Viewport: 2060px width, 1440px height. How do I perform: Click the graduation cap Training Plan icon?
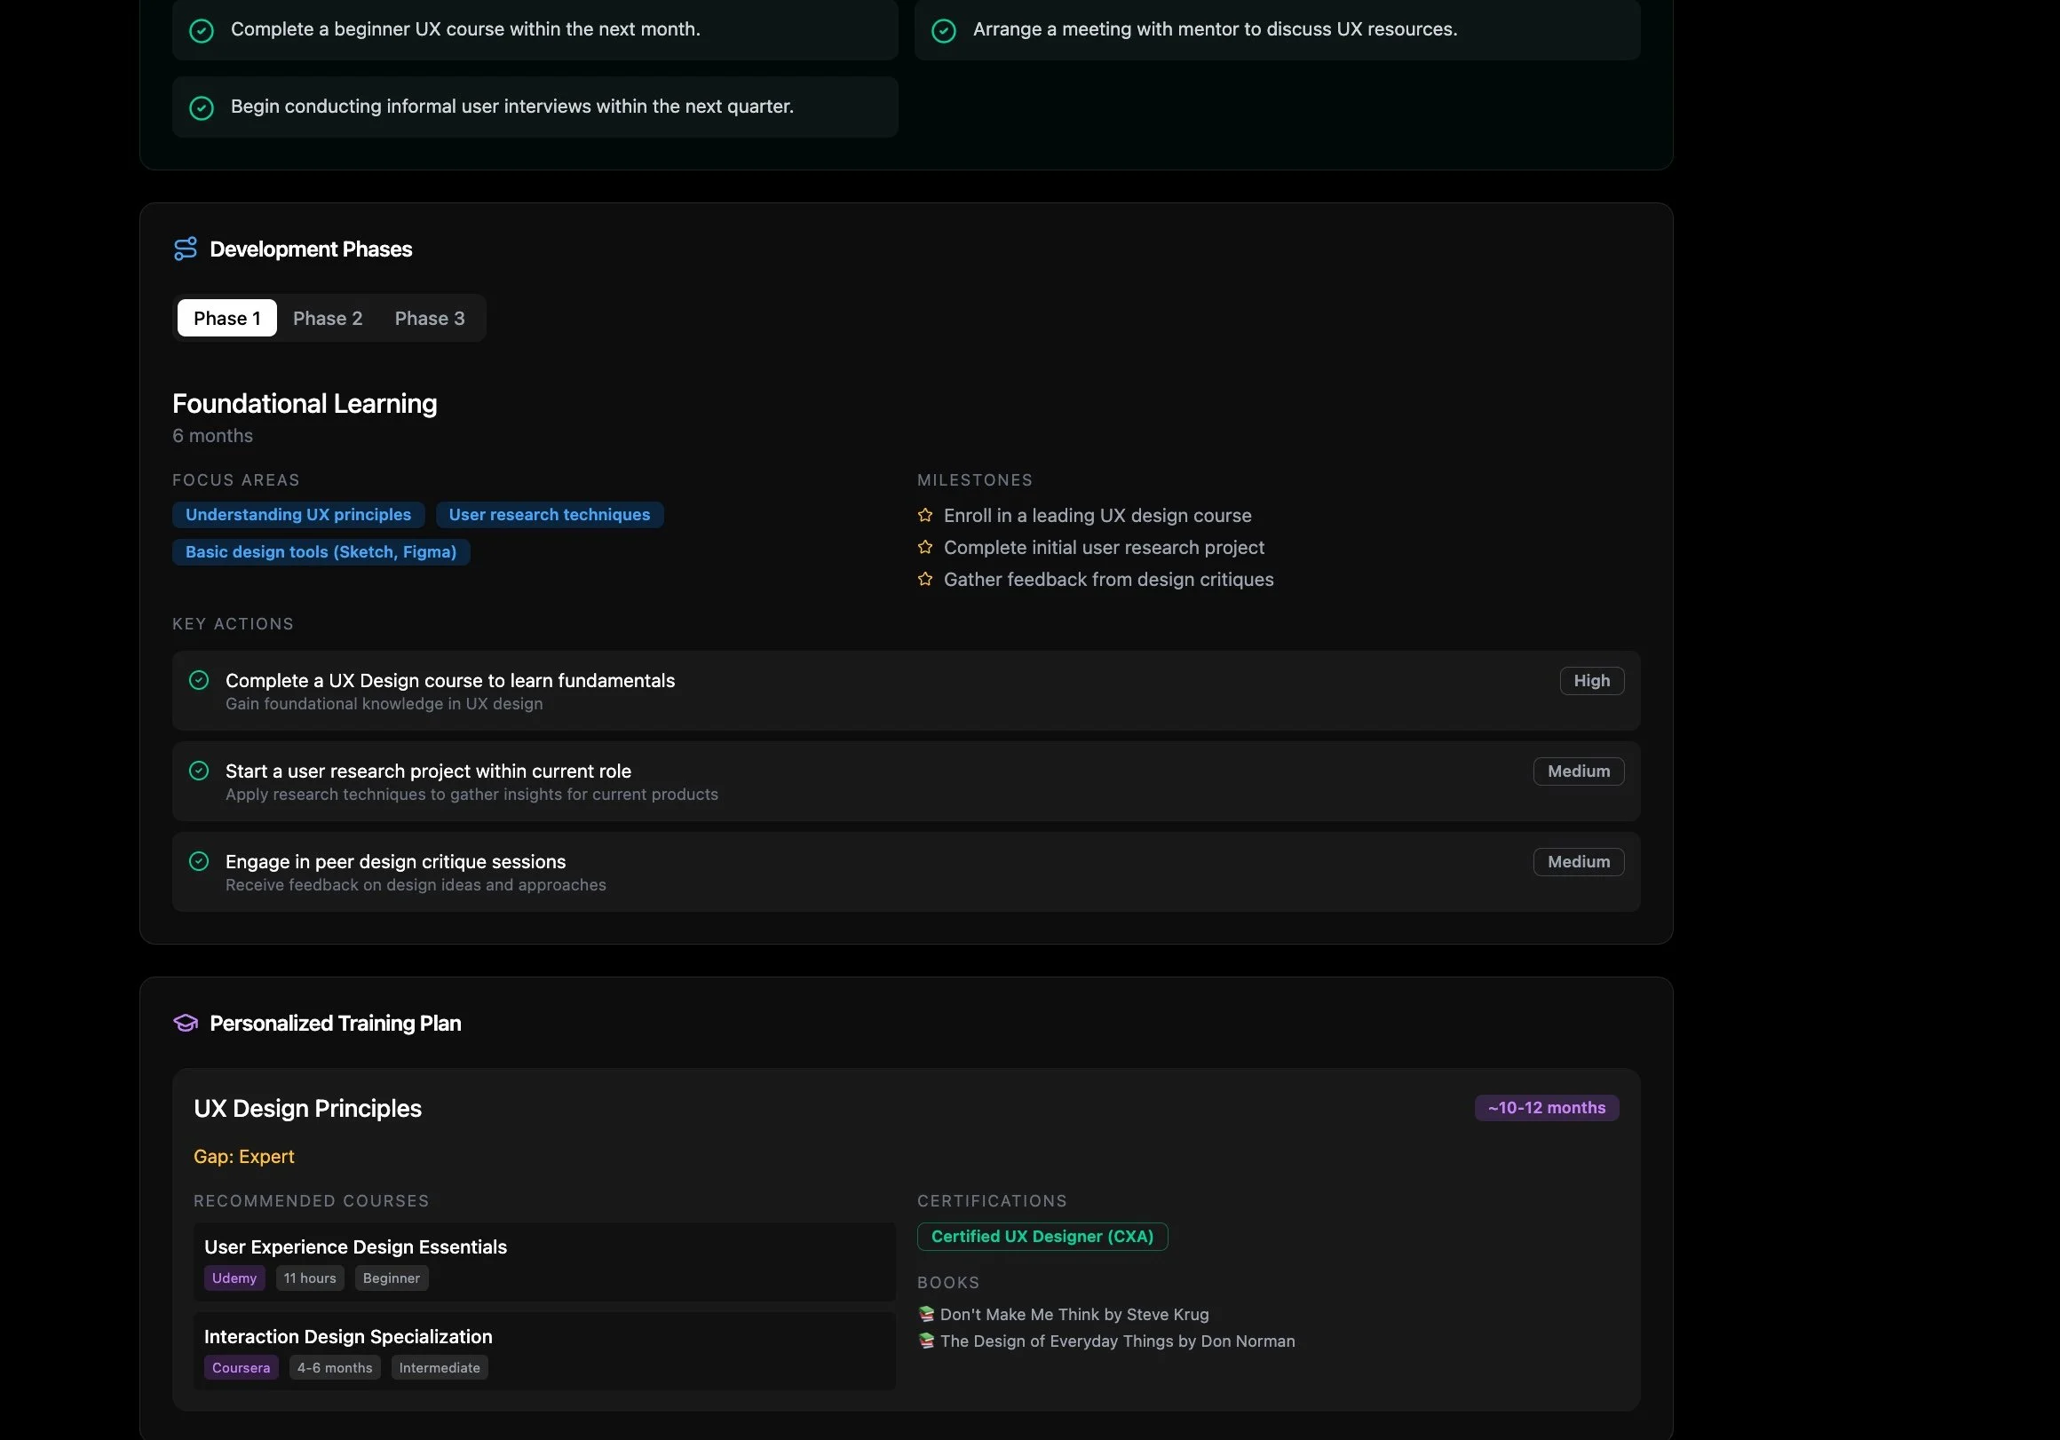pyautogui.click(x=185, y=1023)
